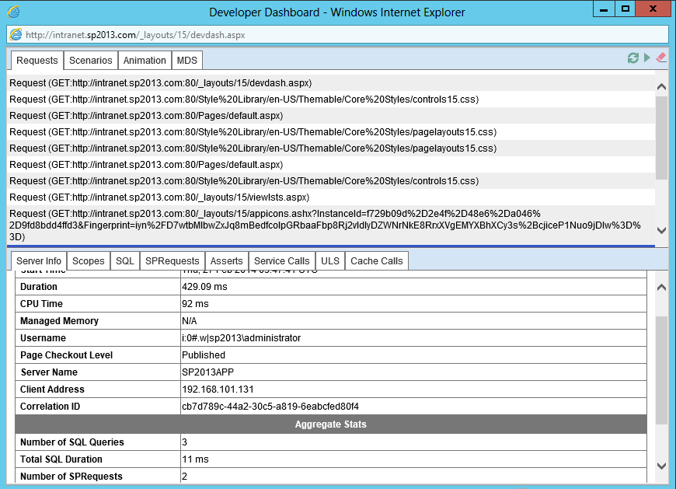
Task: Maximize the Developer Dashboard window
Action: [x=625, y=9]
